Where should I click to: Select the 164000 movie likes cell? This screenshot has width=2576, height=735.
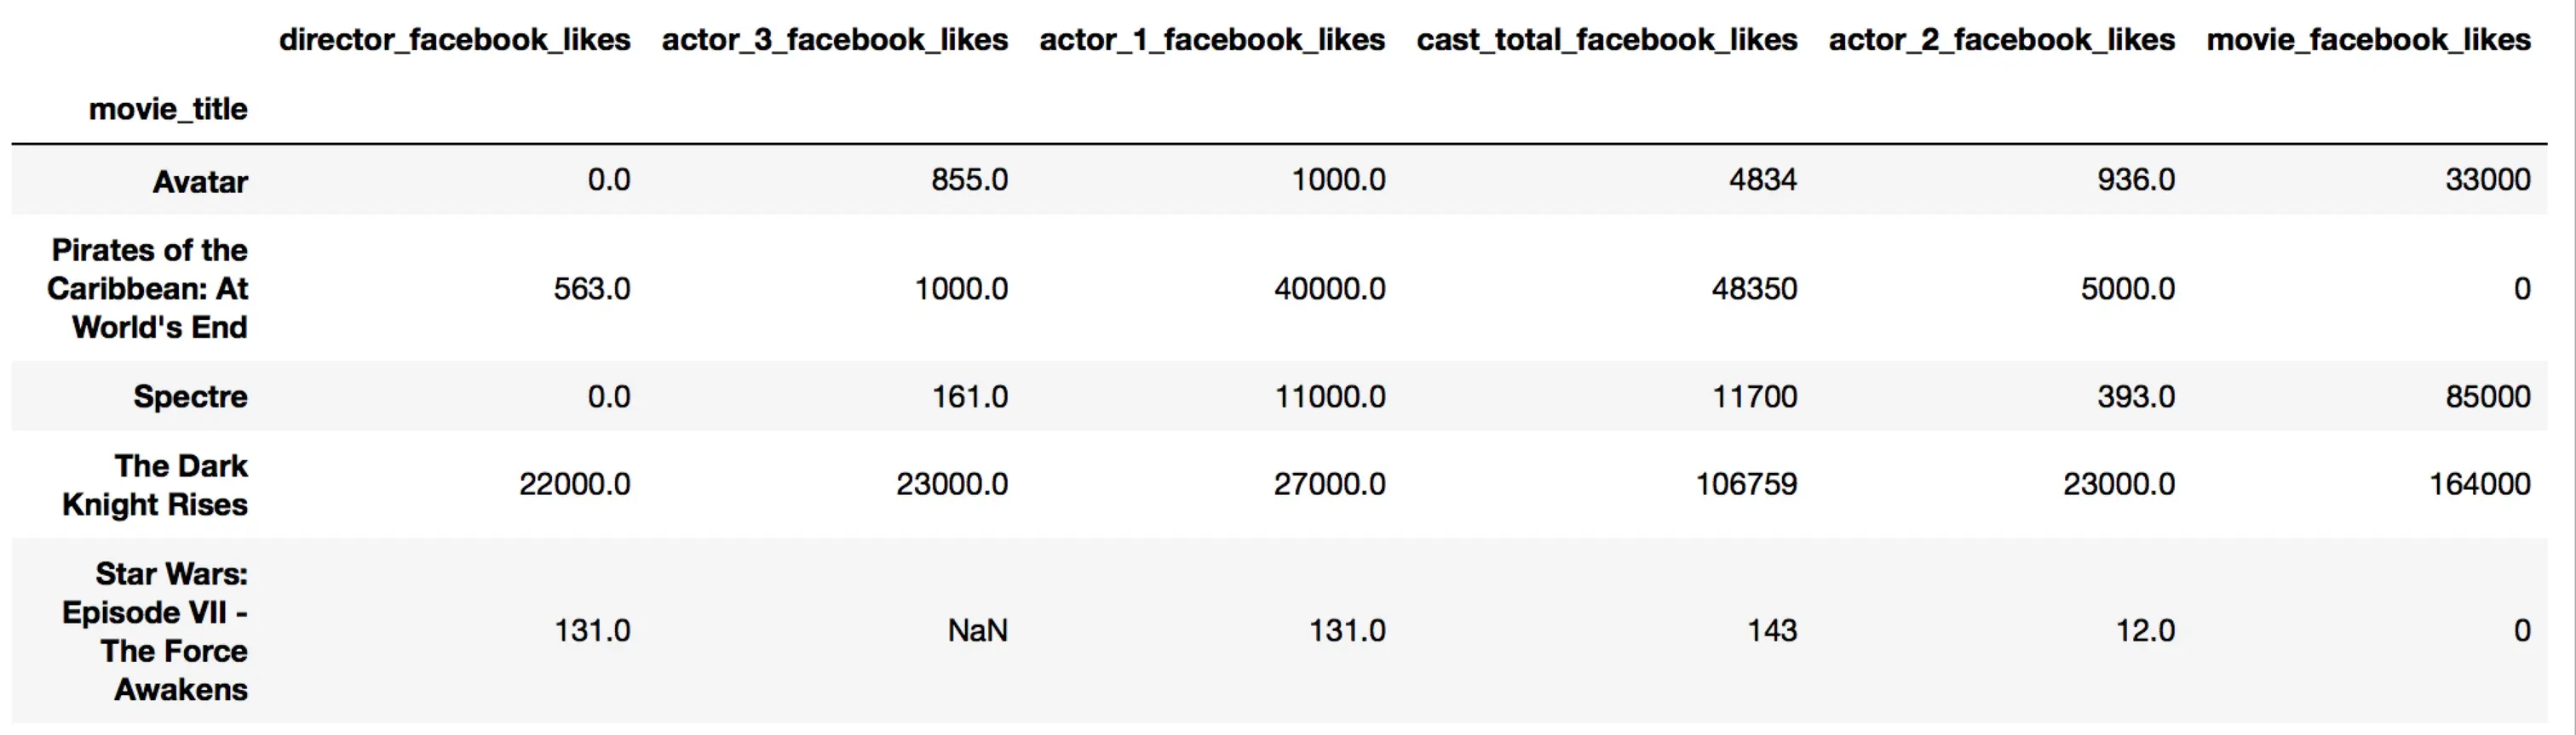[2479, 486]
